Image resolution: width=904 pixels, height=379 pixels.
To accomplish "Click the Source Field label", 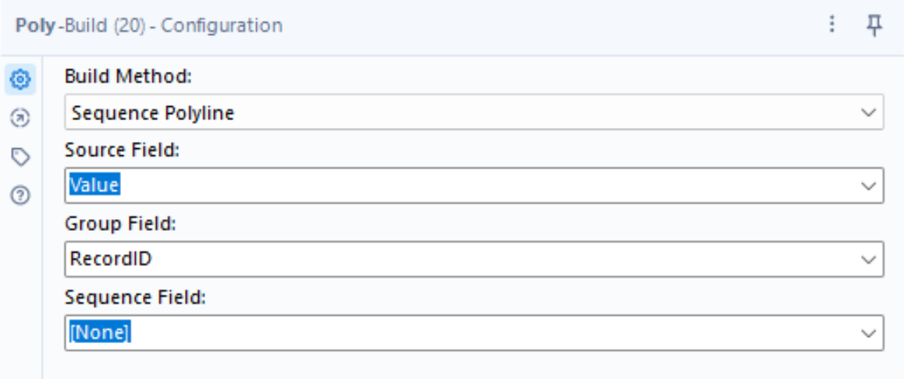I will 123,150.
